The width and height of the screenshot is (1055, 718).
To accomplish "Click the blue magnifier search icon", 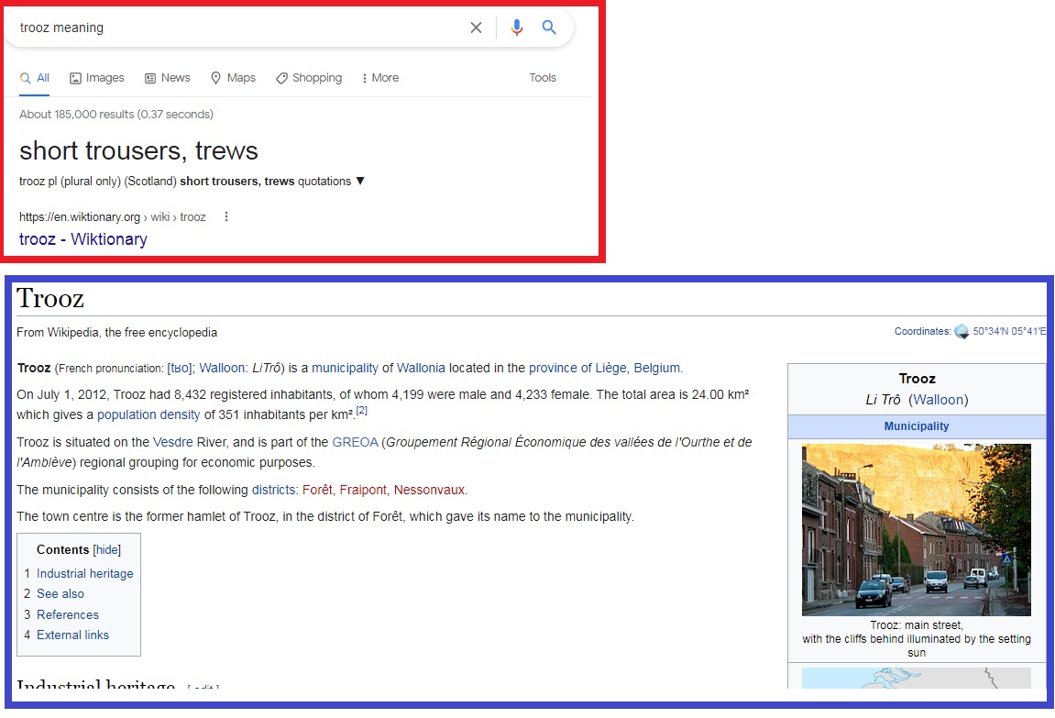I will coord(549,27).
